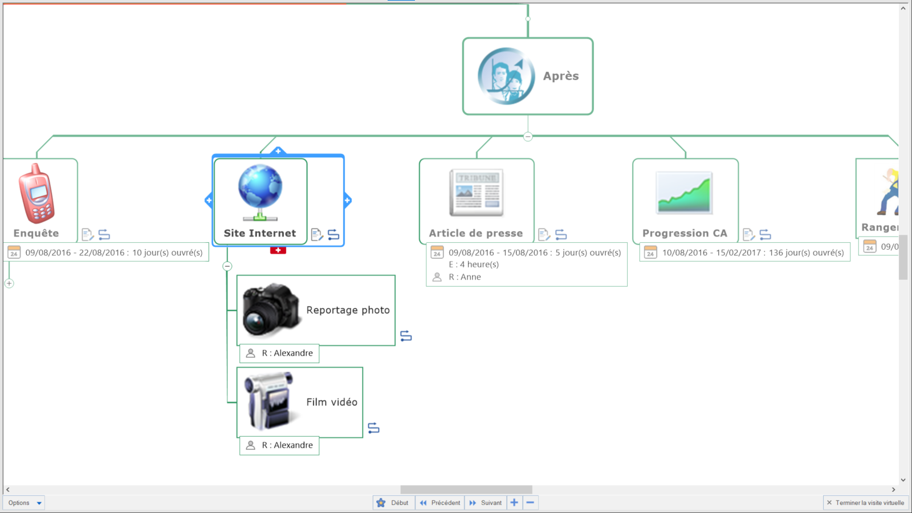Collapse the Site Internet subtopics
Image resolution: width=912 pixels, height=513 pixels.
point(227,266)
